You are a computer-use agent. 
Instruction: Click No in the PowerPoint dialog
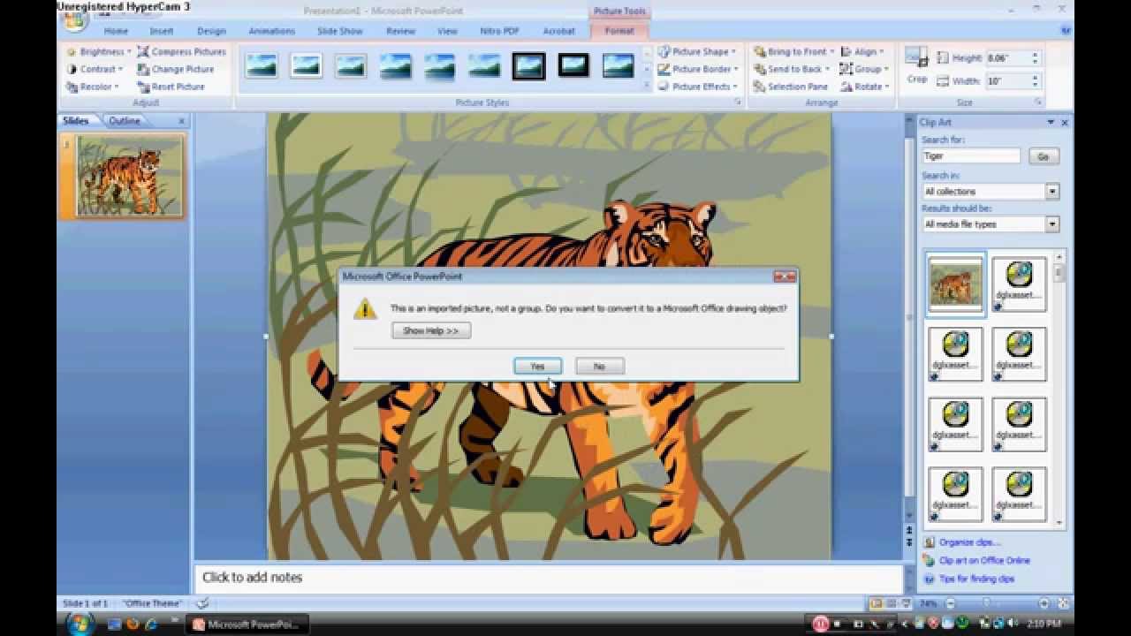pos(599,366)
